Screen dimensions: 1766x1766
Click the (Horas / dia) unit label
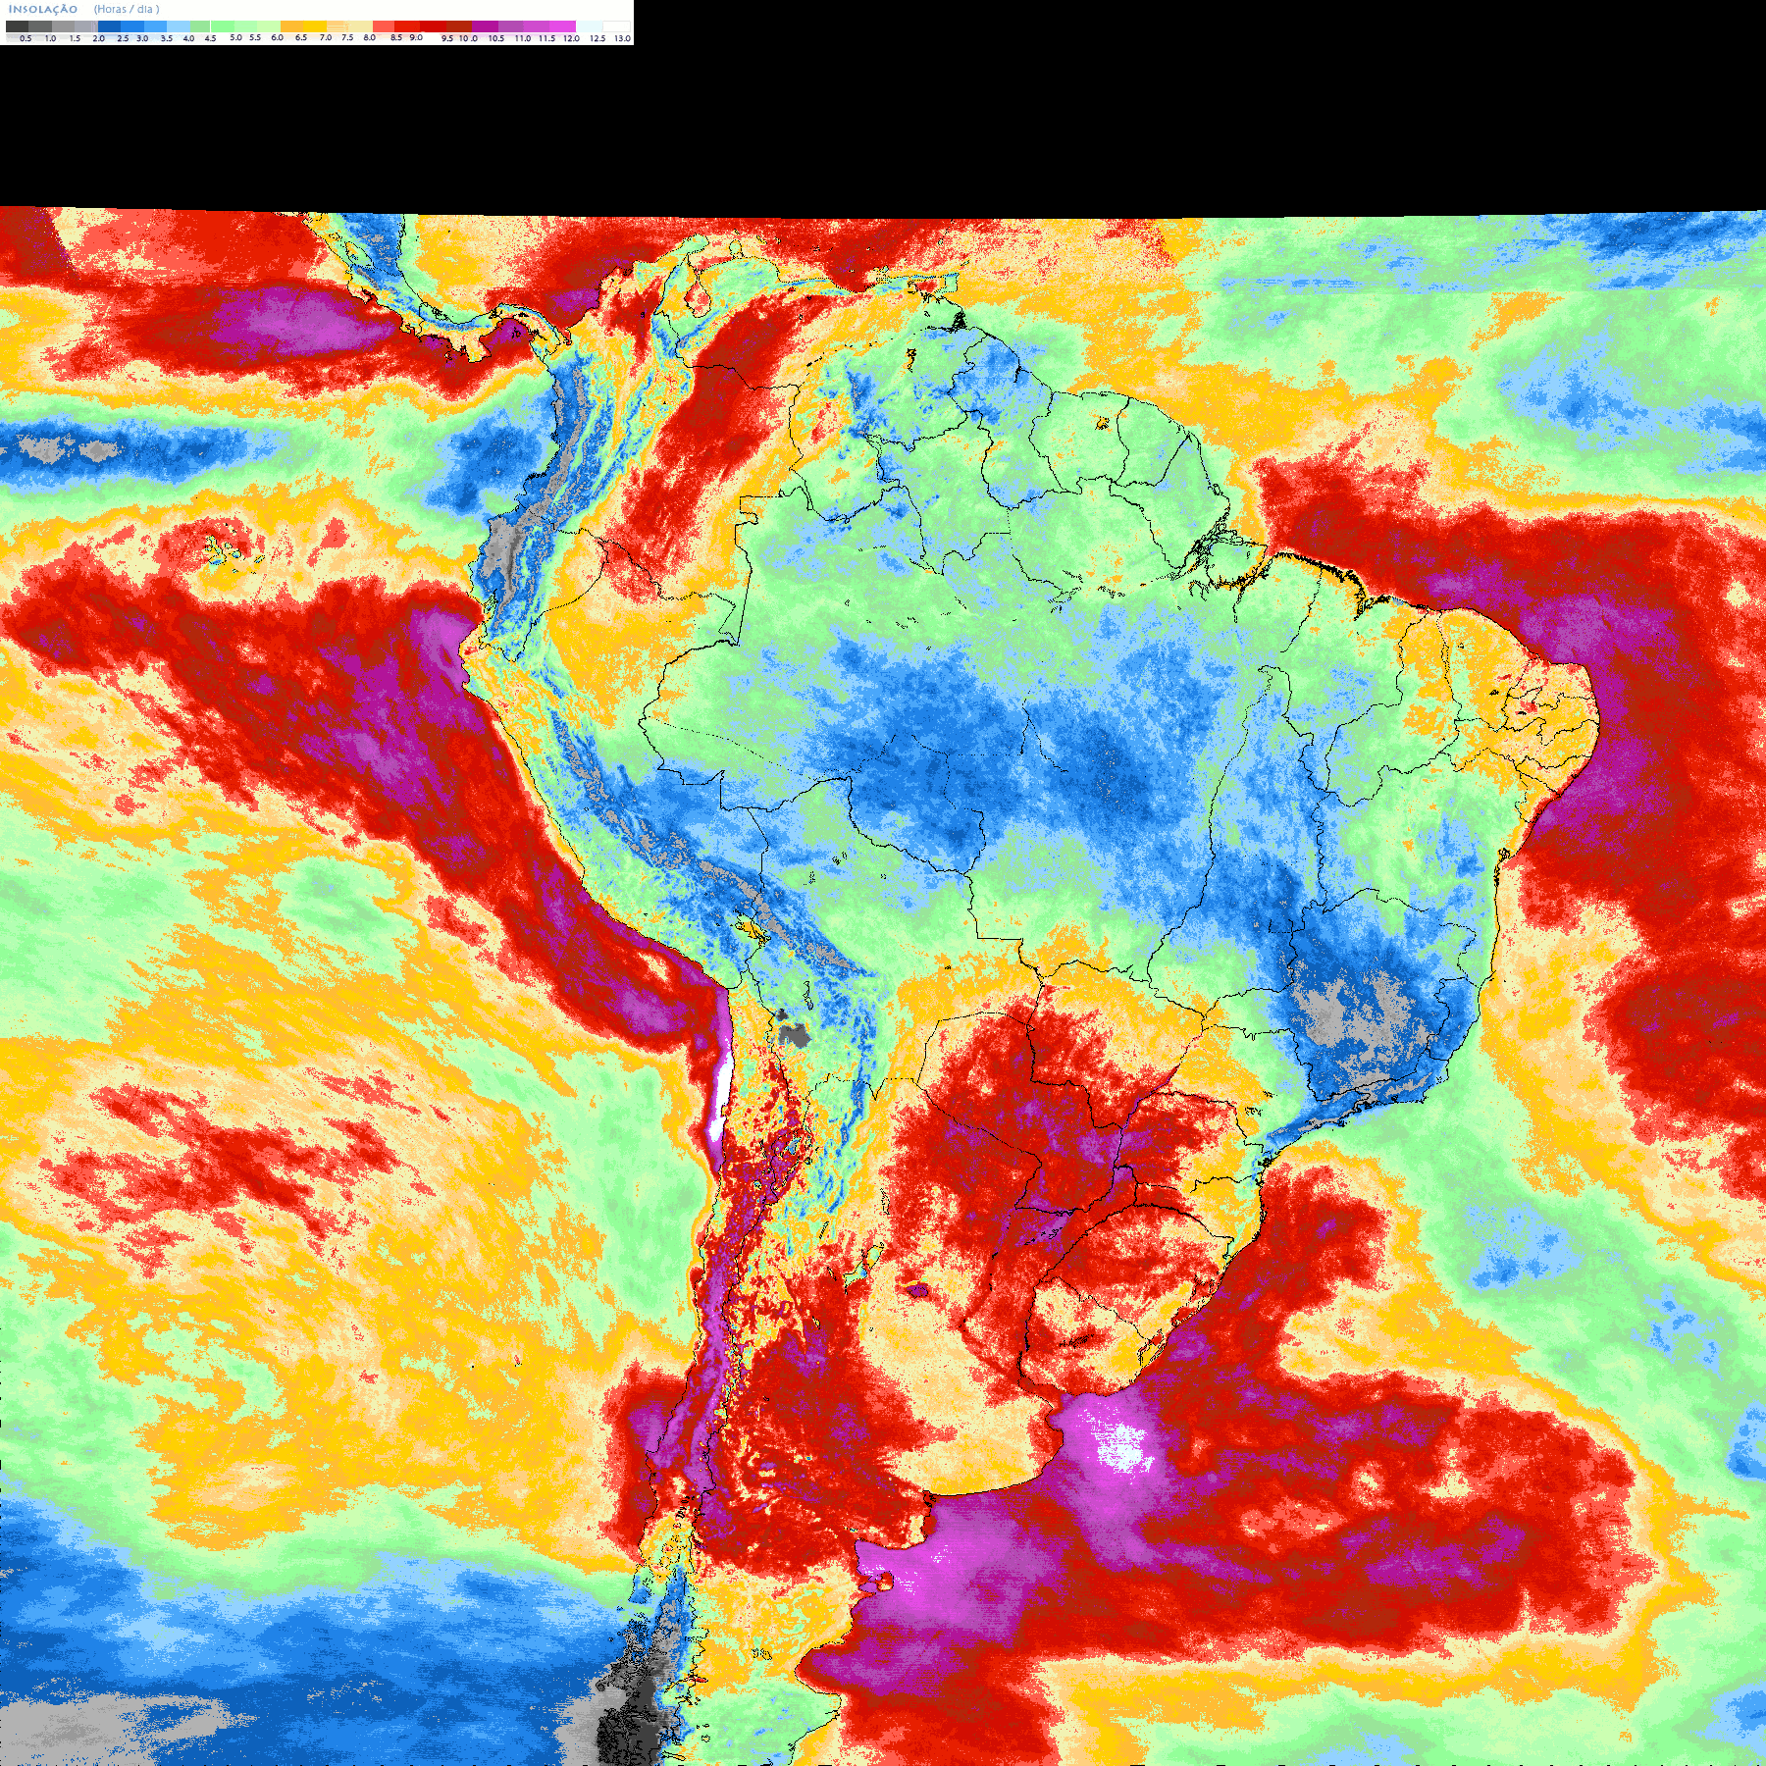(127, 9)
